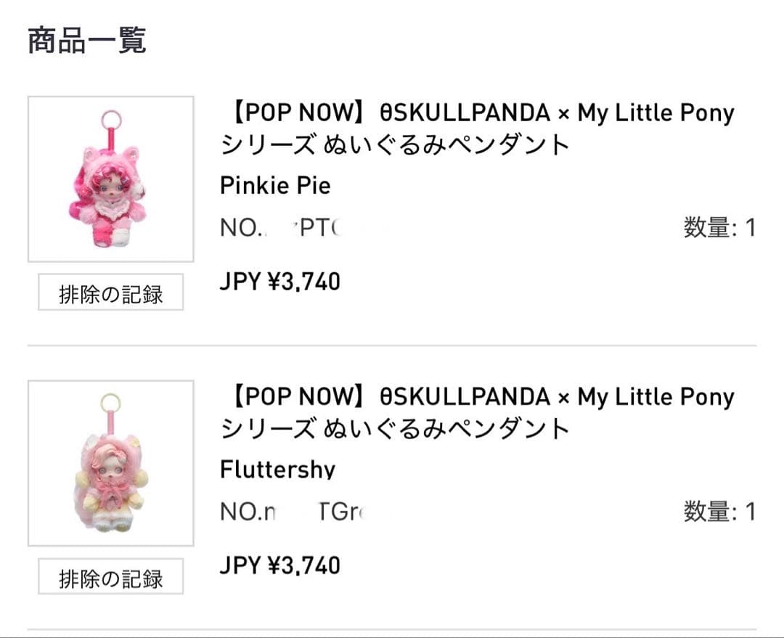Click the Fluttershy product thumbnail
Viewport: 784px width, 638px height.
tap(110, 462)
